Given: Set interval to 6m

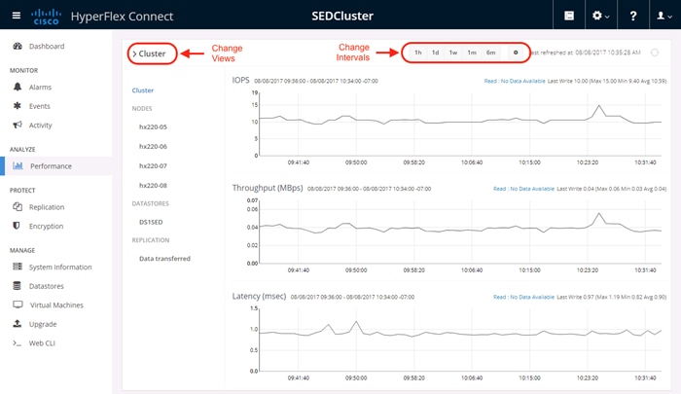Looking at the screenshot, I should [490, 53].
